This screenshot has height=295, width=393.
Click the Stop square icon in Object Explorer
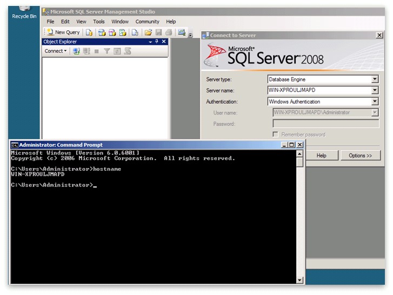(97, 51)
